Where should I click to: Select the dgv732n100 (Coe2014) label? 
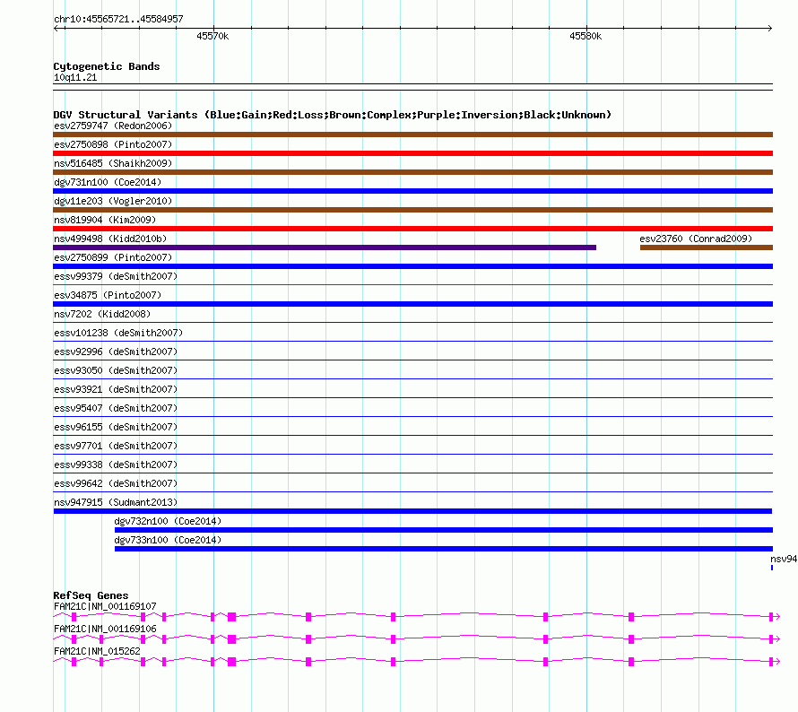168,521
